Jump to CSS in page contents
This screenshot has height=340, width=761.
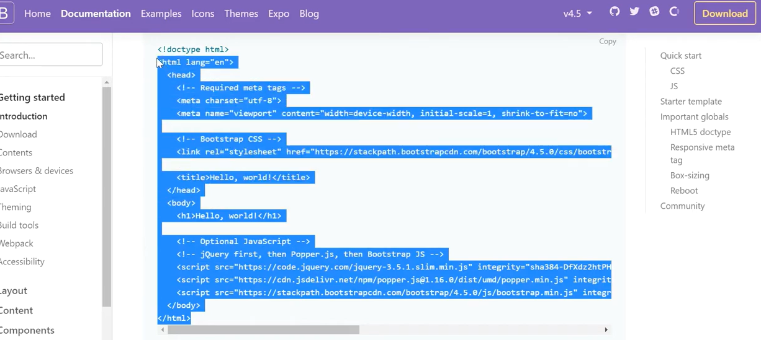[677, 71]
